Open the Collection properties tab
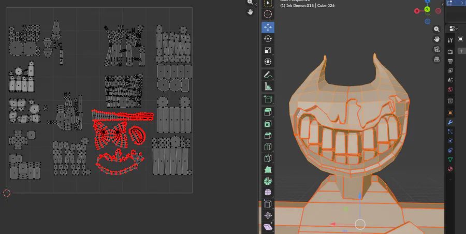 coord(450,101)
